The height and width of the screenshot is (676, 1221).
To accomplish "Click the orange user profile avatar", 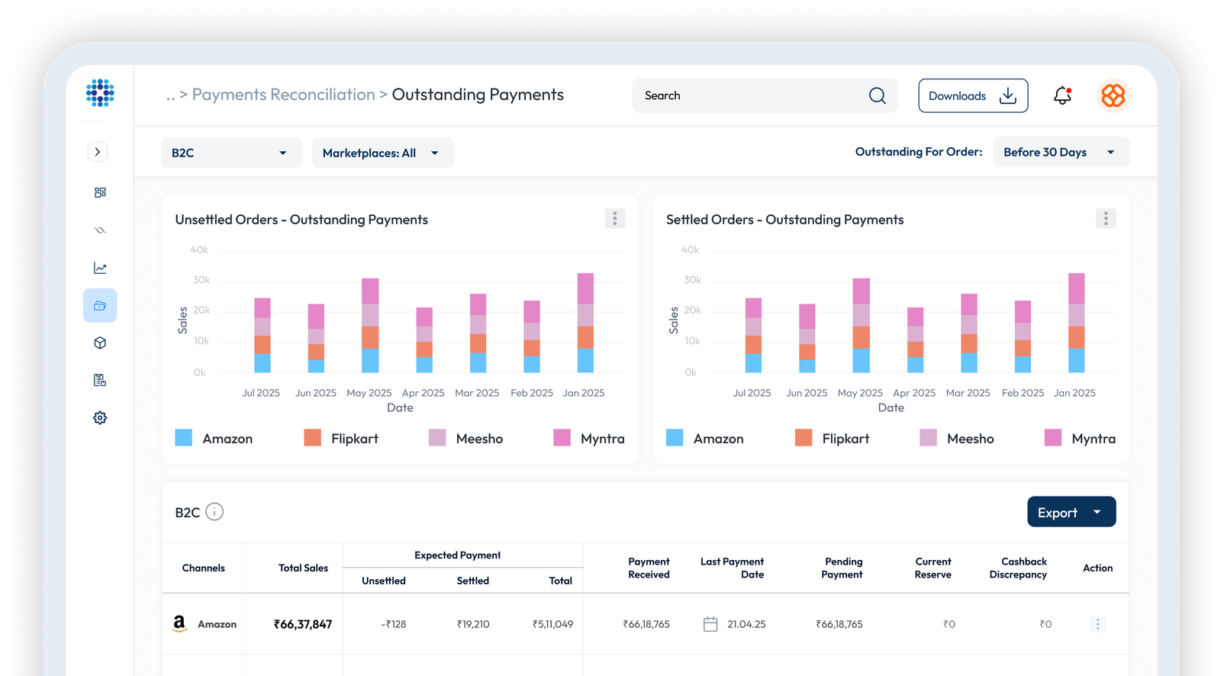I will point(1113,95).
